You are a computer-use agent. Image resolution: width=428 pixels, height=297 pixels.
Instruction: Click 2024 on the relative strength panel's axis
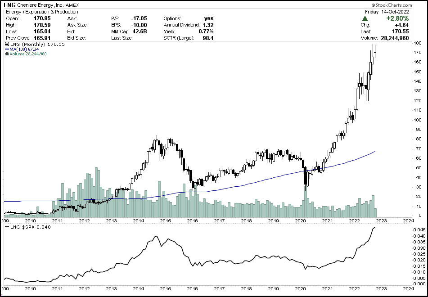408,289
